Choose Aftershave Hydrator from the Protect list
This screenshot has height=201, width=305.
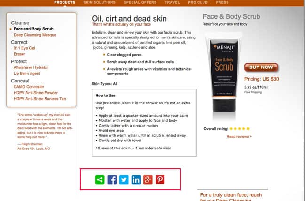point(31,67)
